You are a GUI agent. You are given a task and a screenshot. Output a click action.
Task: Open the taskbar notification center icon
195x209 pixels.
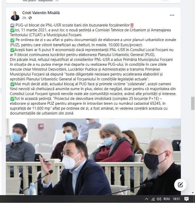187,199
